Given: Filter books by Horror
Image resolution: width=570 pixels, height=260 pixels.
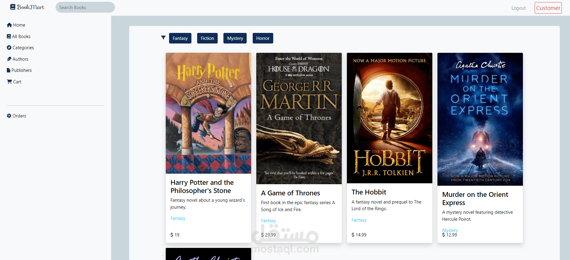Looking at the screenshot, I should [x=263, y=38].
